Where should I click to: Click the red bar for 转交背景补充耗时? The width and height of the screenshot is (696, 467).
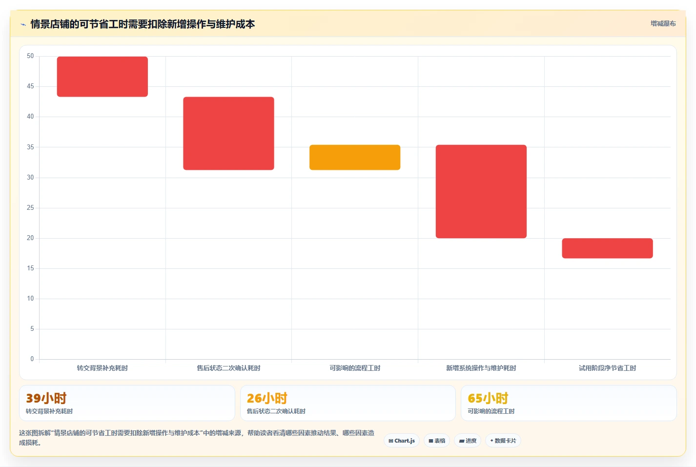(102, 77)
